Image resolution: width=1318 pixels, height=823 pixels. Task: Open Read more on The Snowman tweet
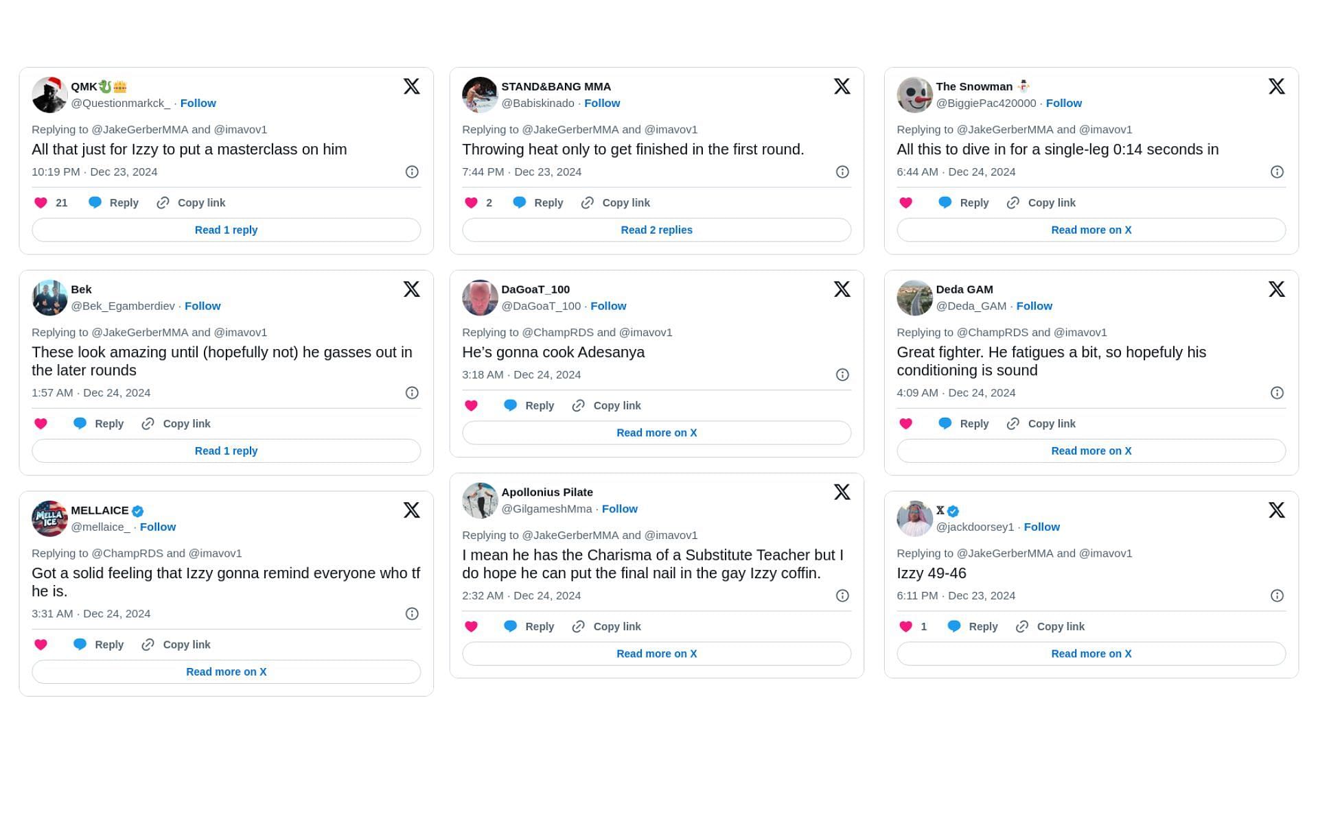click(1091, 230)
